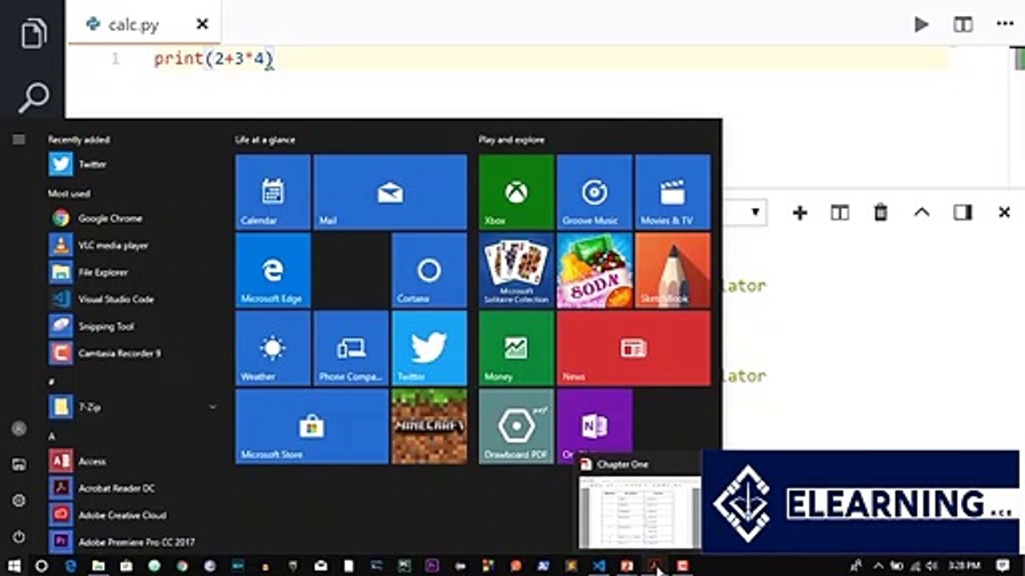Click the print(2+3*4) code line
The width and height of the screenshot is (1025, 576).
click(213, 58)
